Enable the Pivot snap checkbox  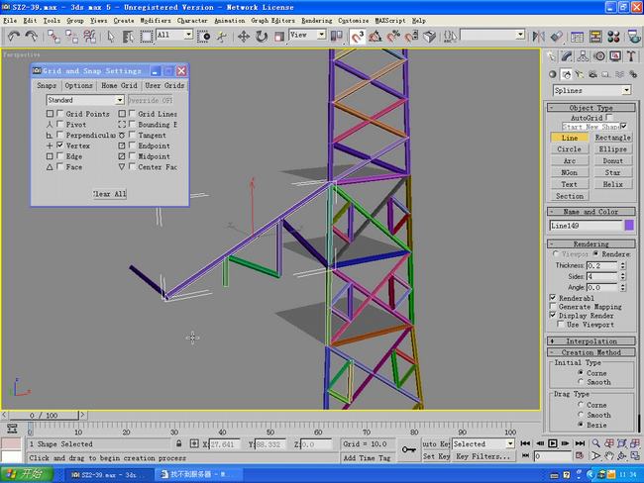point(60,124)
